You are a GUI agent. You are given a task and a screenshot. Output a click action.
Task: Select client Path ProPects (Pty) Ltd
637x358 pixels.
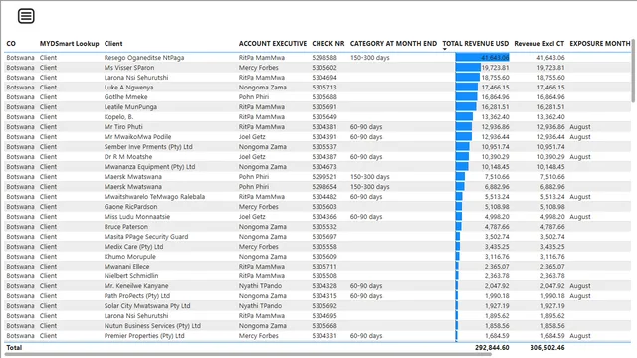pos(137,296)
